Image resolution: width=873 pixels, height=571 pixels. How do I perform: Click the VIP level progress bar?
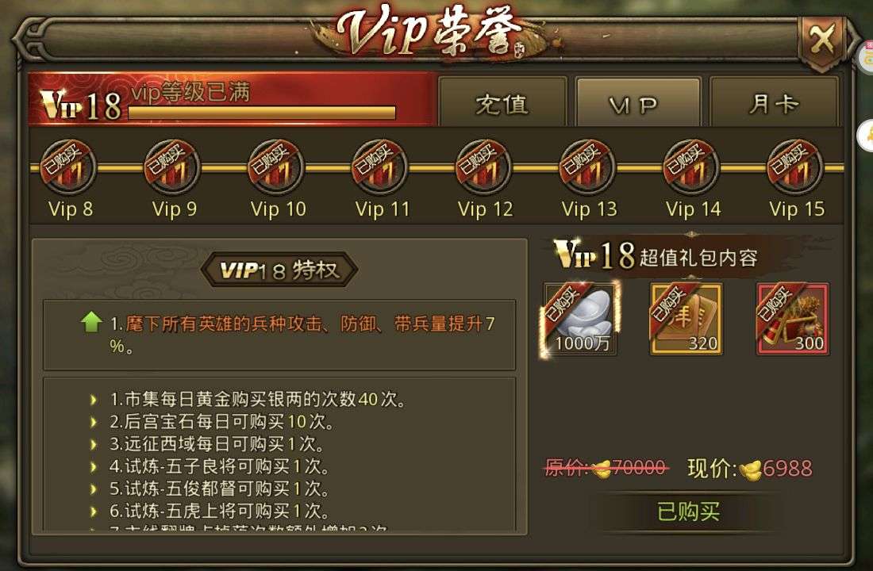click(x=262, y=113)
